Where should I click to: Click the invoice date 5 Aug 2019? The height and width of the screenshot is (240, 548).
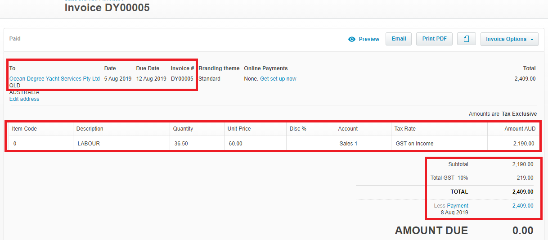tap(118, 79)
